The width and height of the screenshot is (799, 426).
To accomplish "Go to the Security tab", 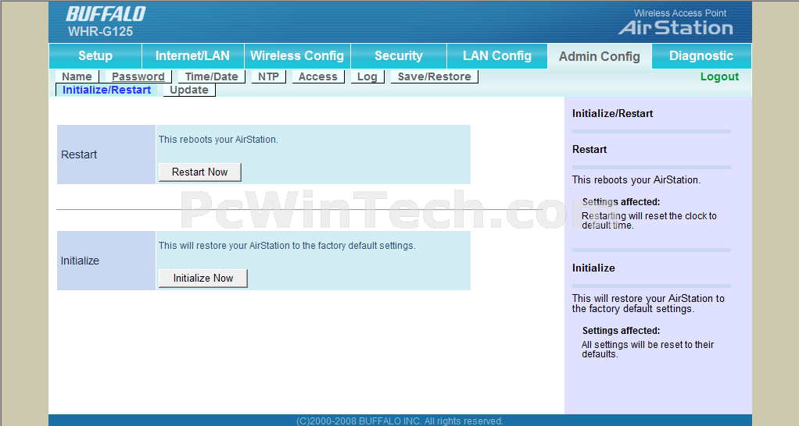I will tap(399, 56).
